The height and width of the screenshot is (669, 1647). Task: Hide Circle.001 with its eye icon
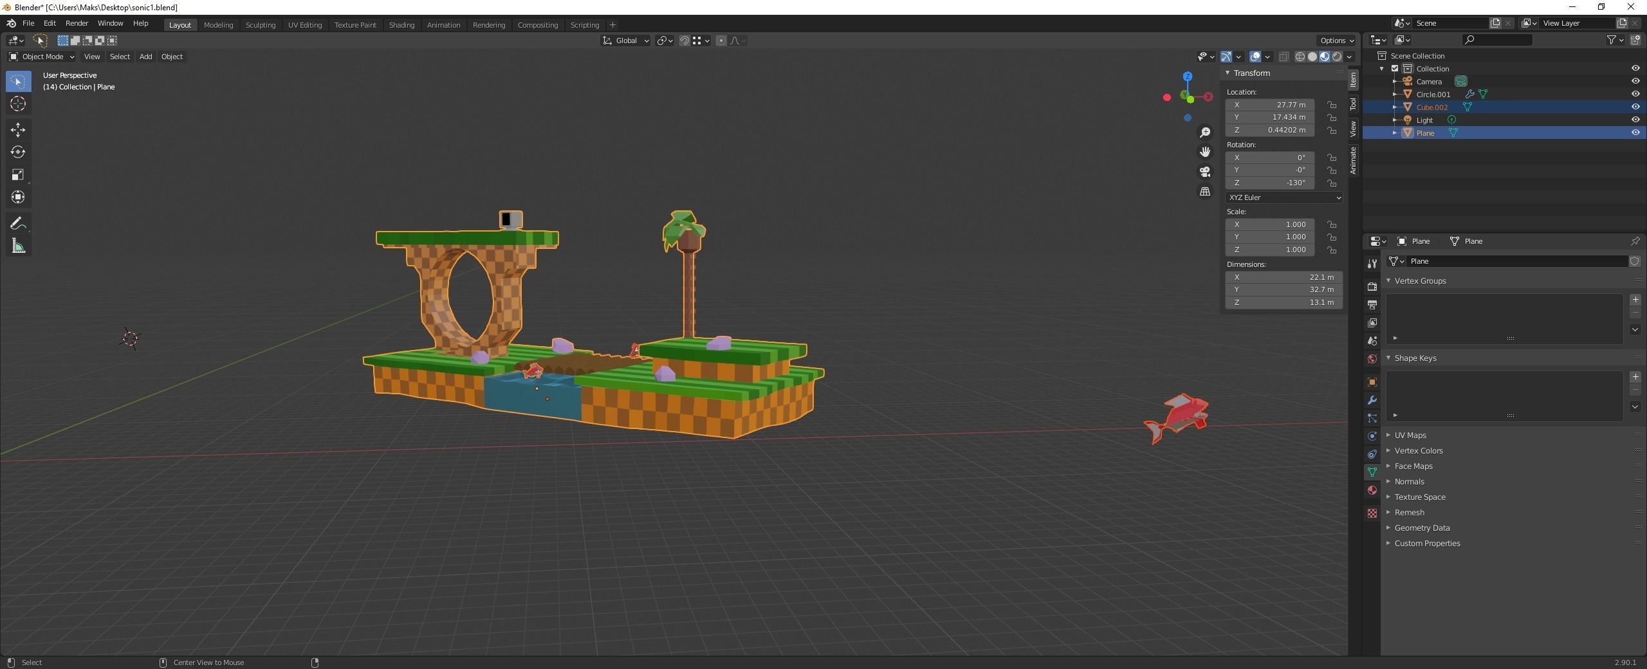[x=1635, y=94]
